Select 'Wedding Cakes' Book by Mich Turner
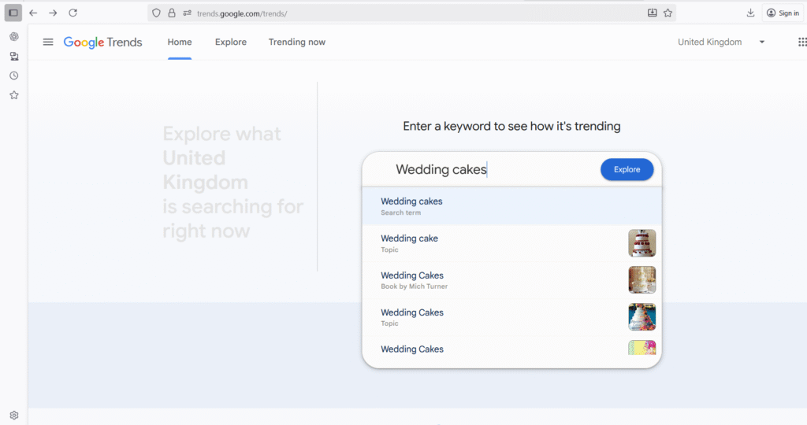 [511, 280]
